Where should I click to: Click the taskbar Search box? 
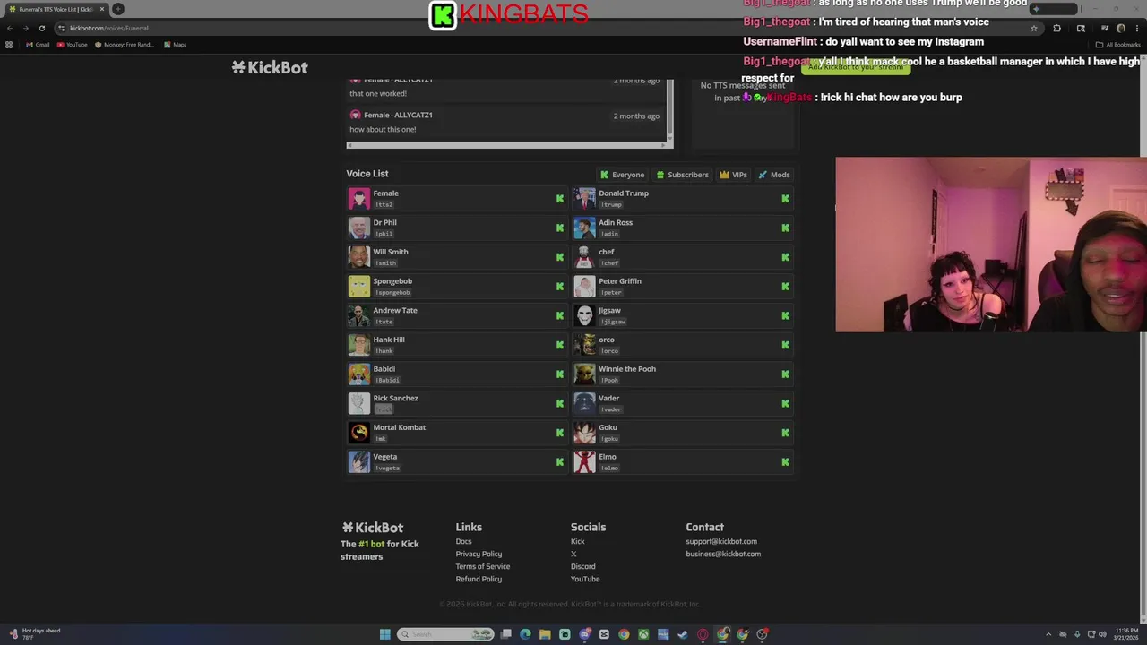coord(445,634)
